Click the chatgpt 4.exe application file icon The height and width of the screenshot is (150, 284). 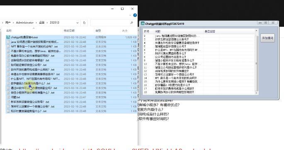(x=8, y=37)
